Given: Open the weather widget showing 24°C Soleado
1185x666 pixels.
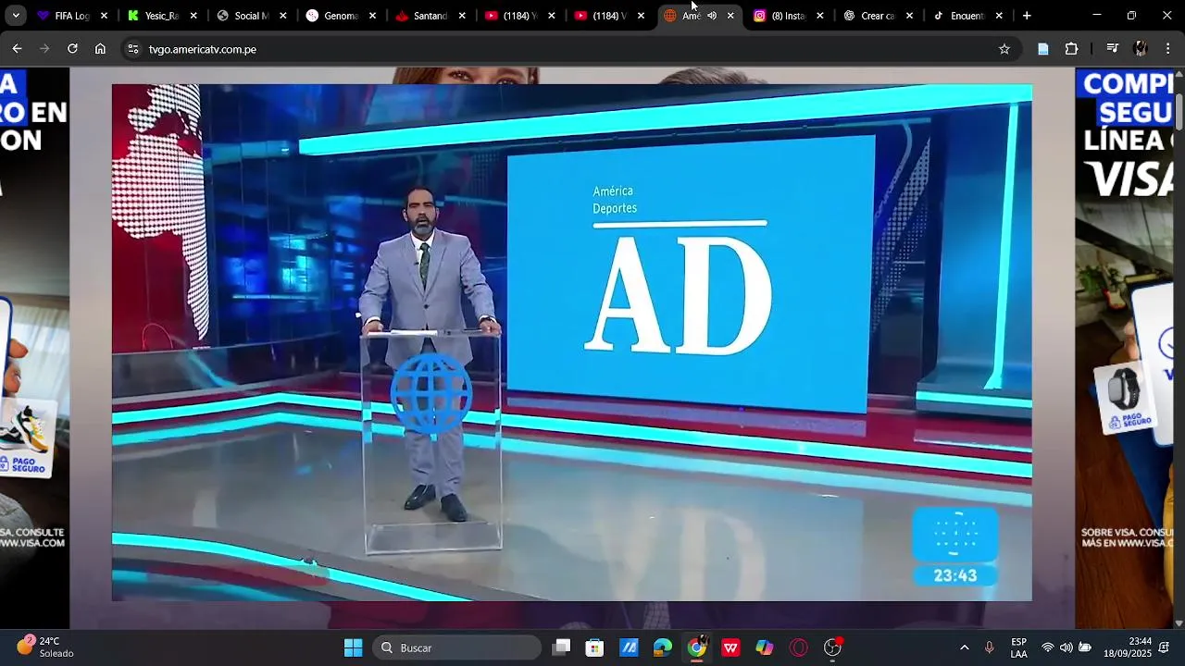Looking at the screenshot, I should 46,647.
